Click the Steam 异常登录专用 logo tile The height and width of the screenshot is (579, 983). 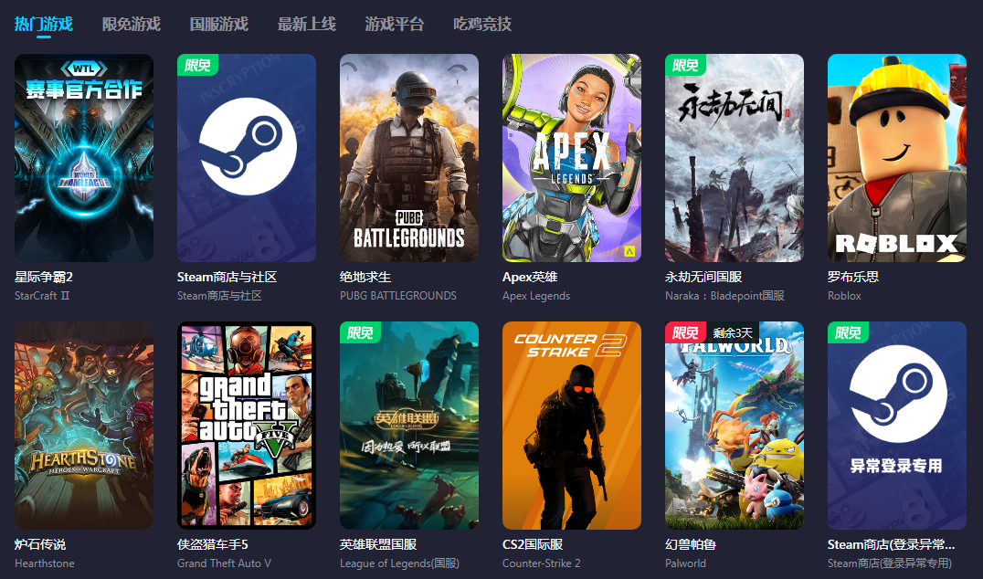click(x=897, y=425)
